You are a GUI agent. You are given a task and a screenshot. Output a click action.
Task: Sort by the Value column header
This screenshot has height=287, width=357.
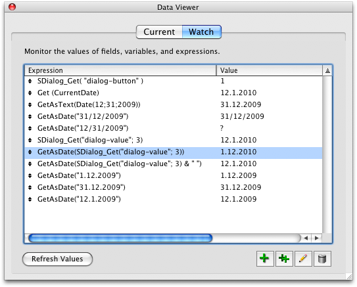point(270,70)
